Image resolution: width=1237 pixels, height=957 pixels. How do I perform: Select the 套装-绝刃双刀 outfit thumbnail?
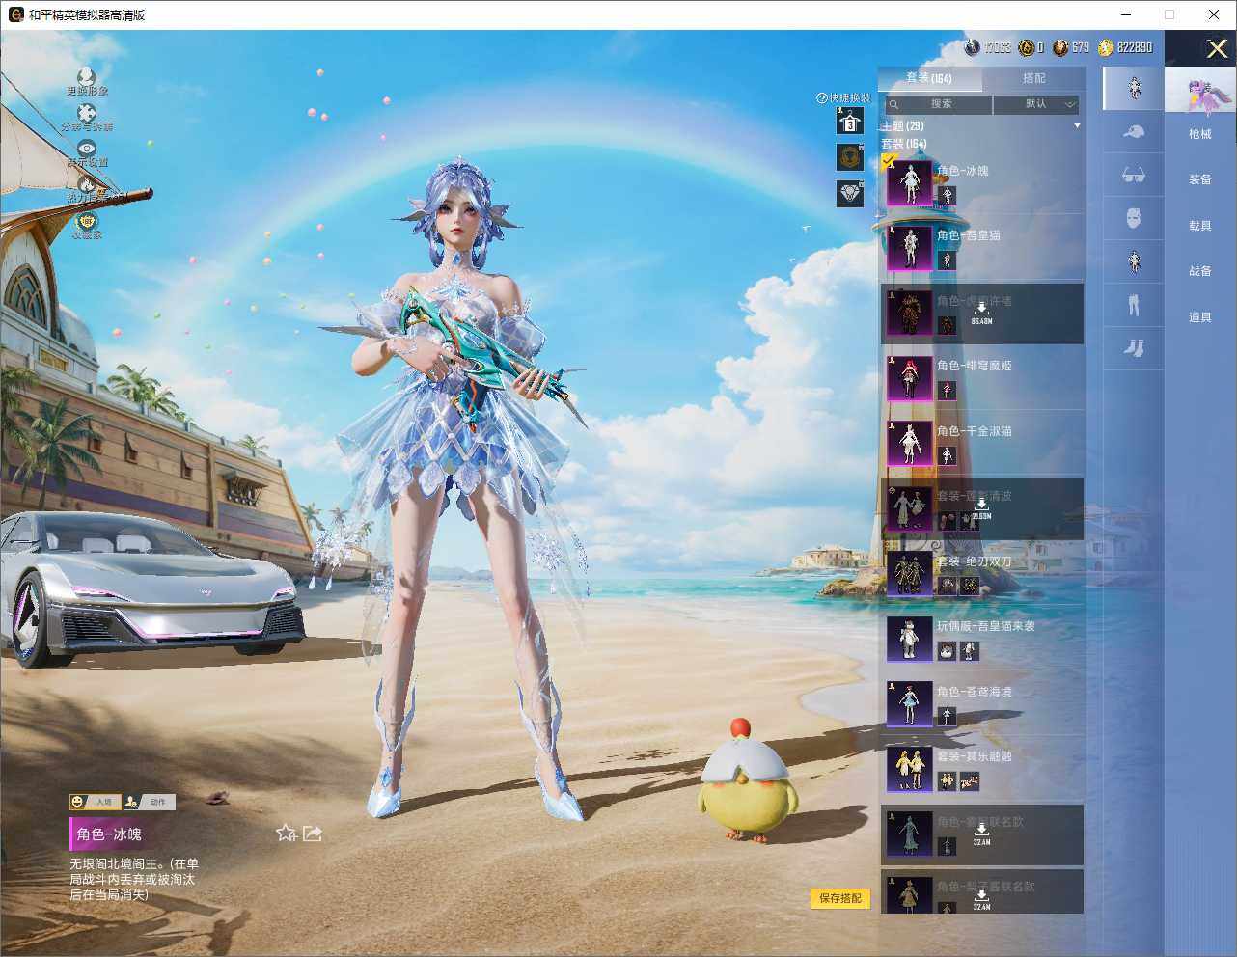[x=909, y=574]
